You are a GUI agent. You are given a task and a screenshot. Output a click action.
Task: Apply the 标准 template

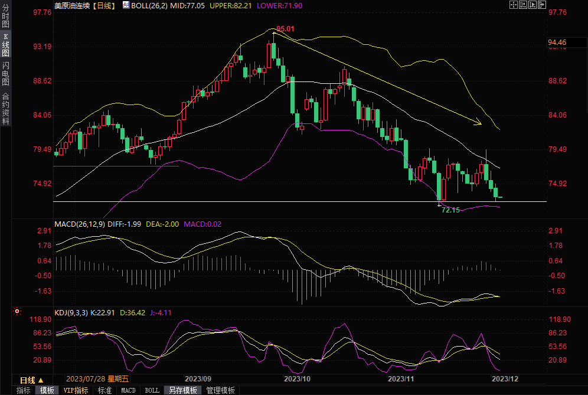(x=104, y=390)
